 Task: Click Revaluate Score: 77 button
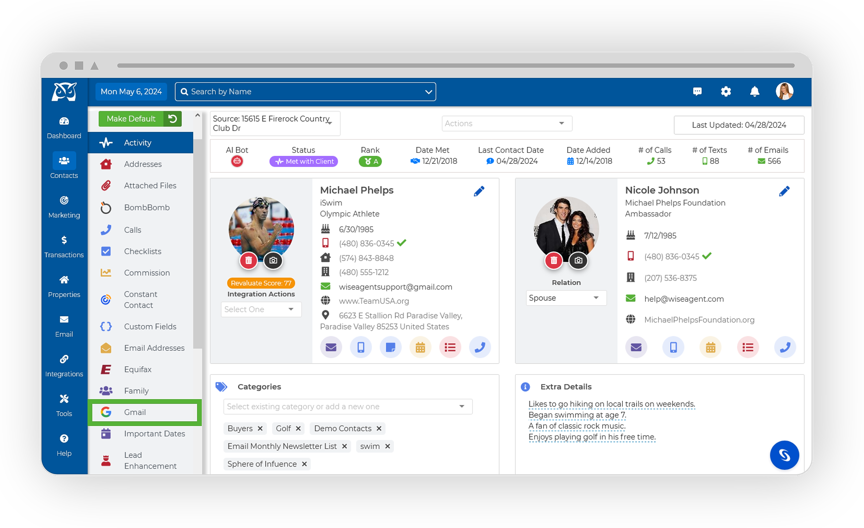click(261, 283)
